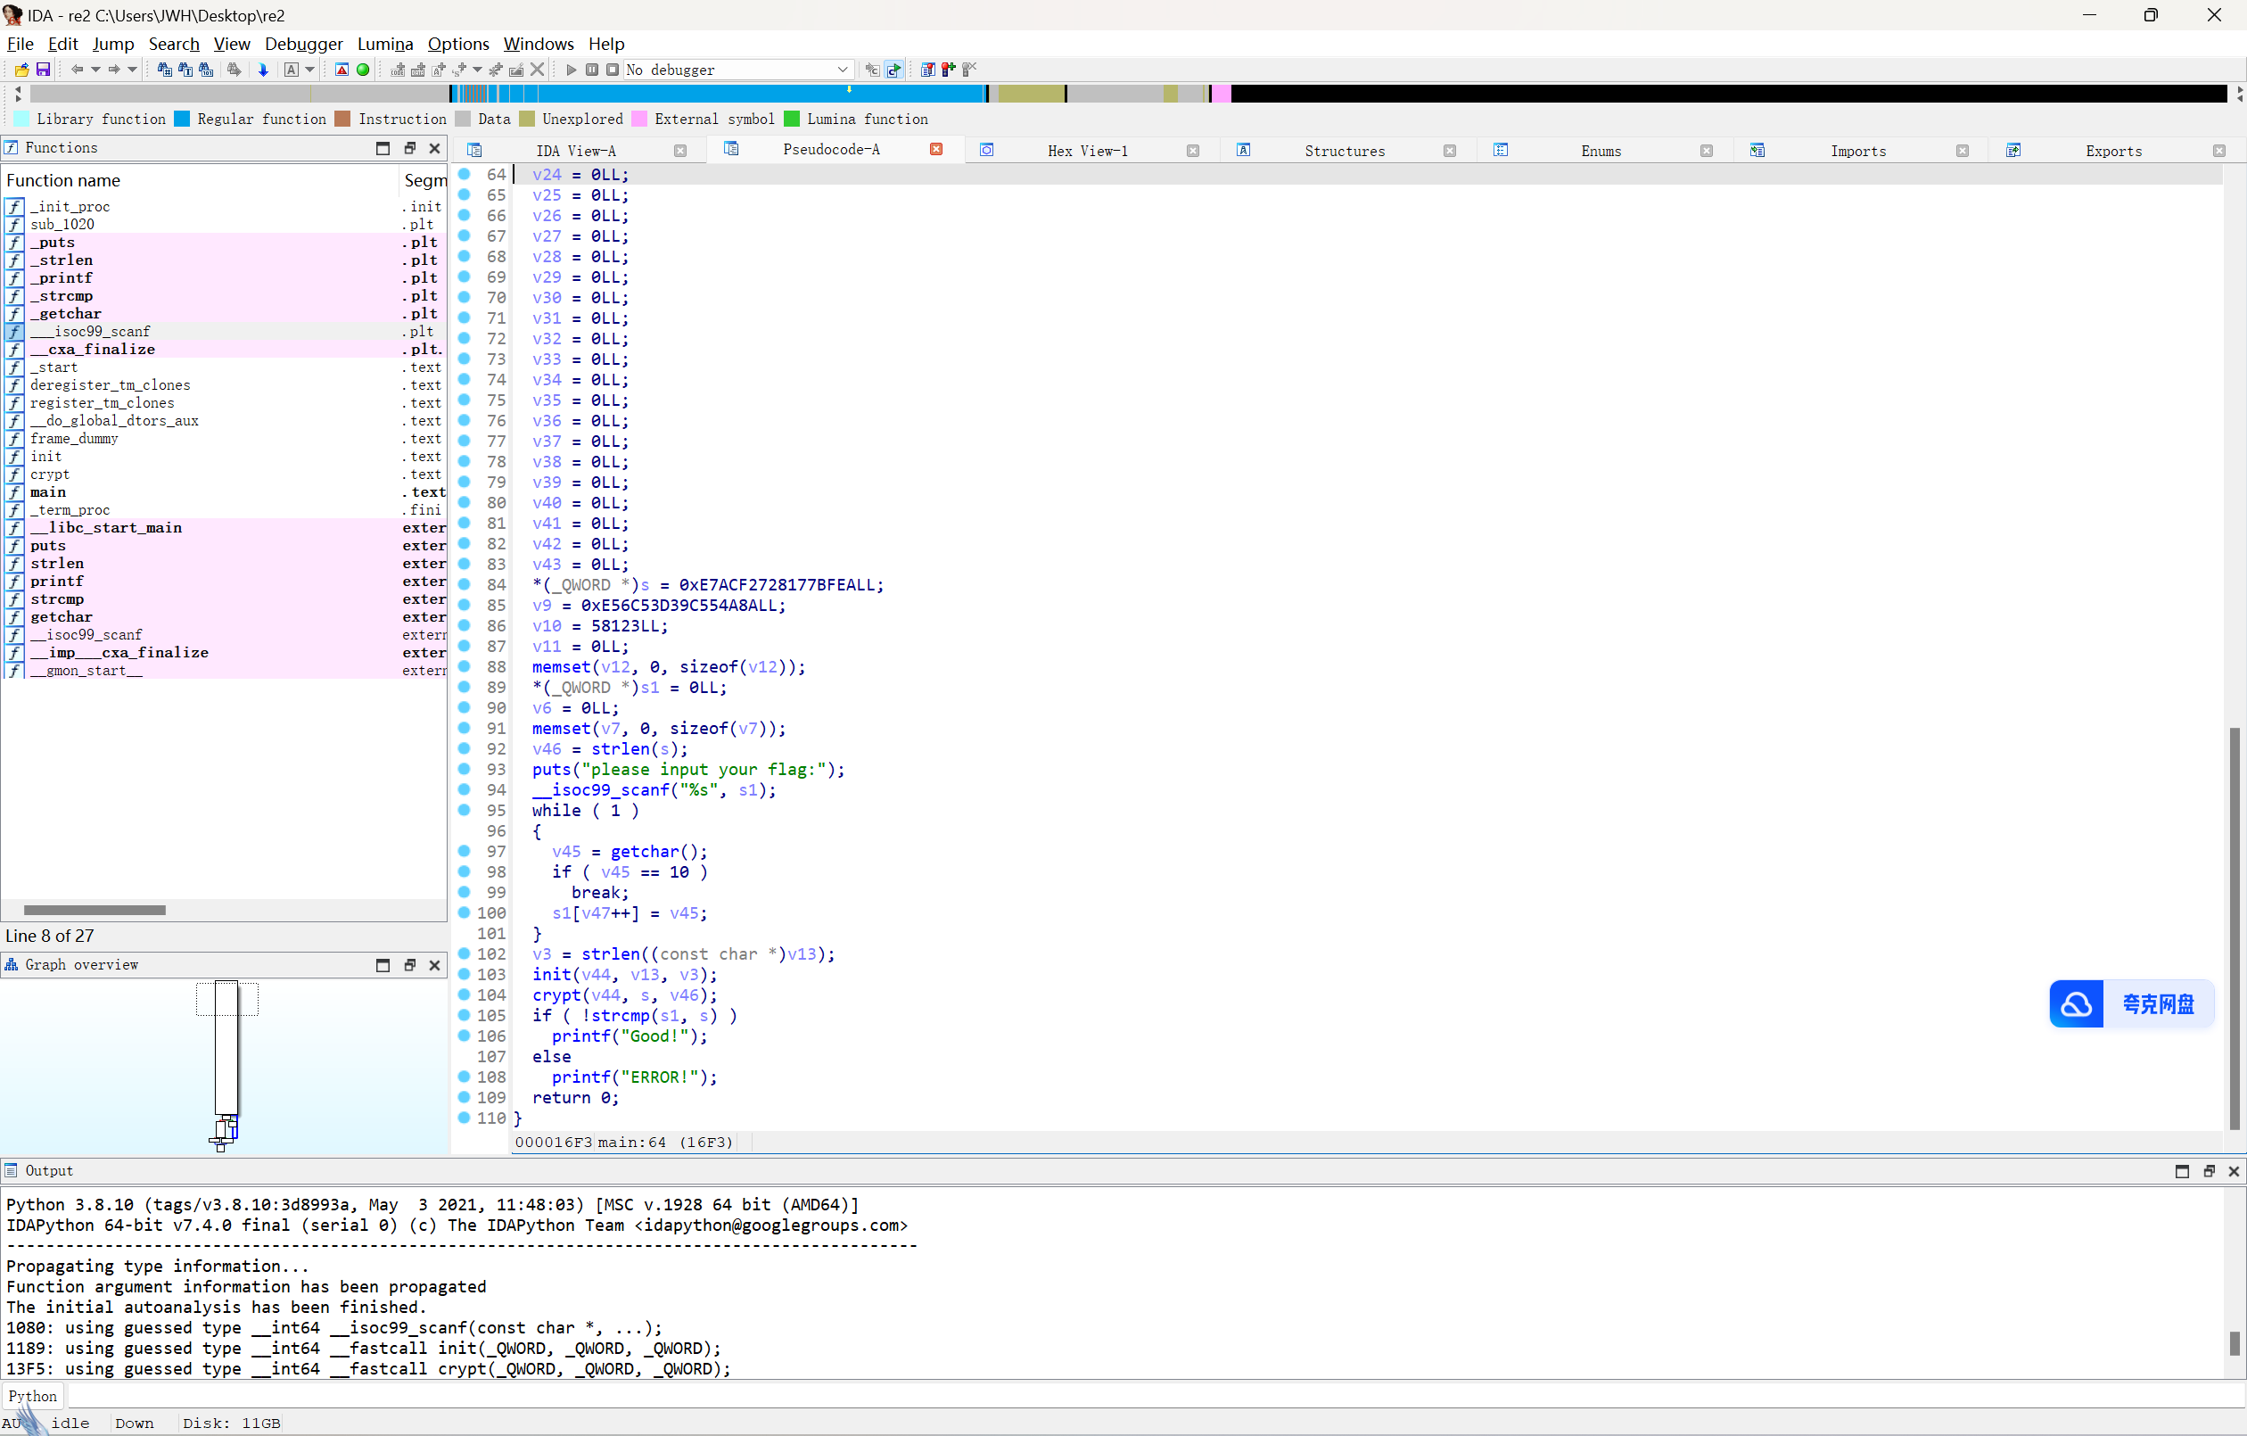Switch to the IDA View-A tab
Viewport: 2247px width, 1436px height.
tap(576, 152)
